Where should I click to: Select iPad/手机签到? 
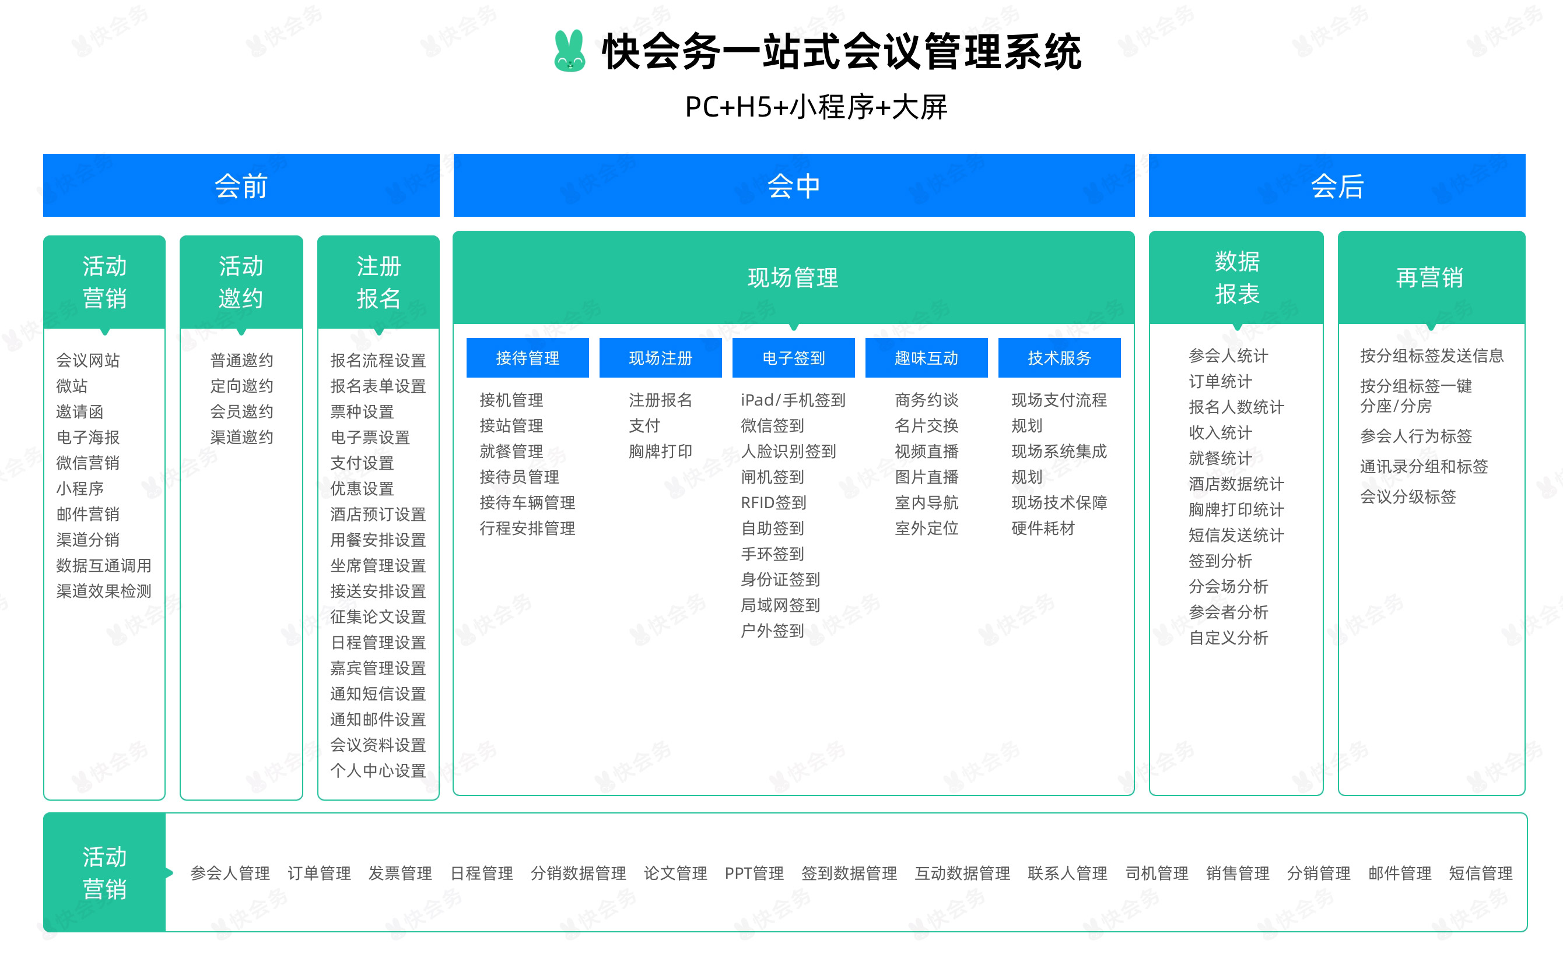[793, 400]
